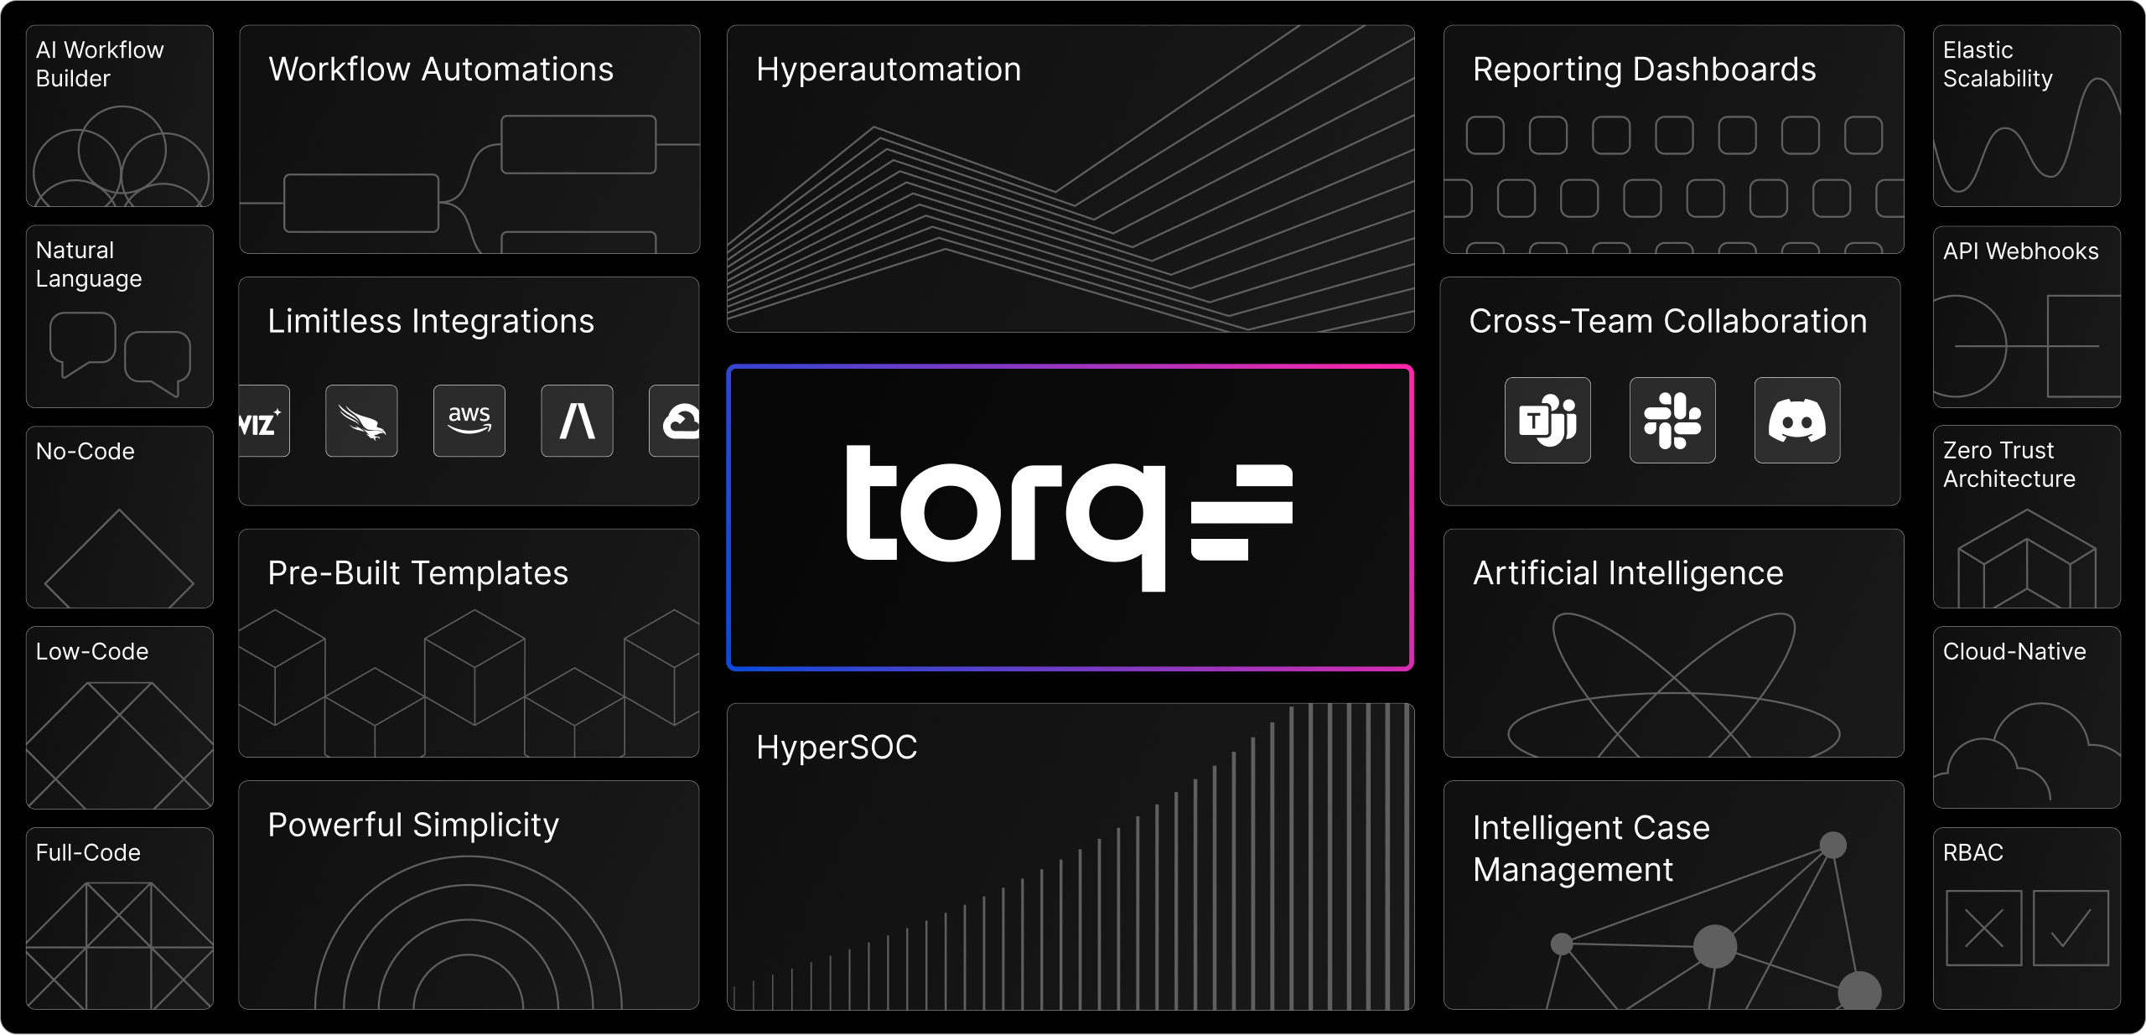Click the Cloud-Native tile
This screenshot has height=1035, width=2146.
(x=2026, y=717)
